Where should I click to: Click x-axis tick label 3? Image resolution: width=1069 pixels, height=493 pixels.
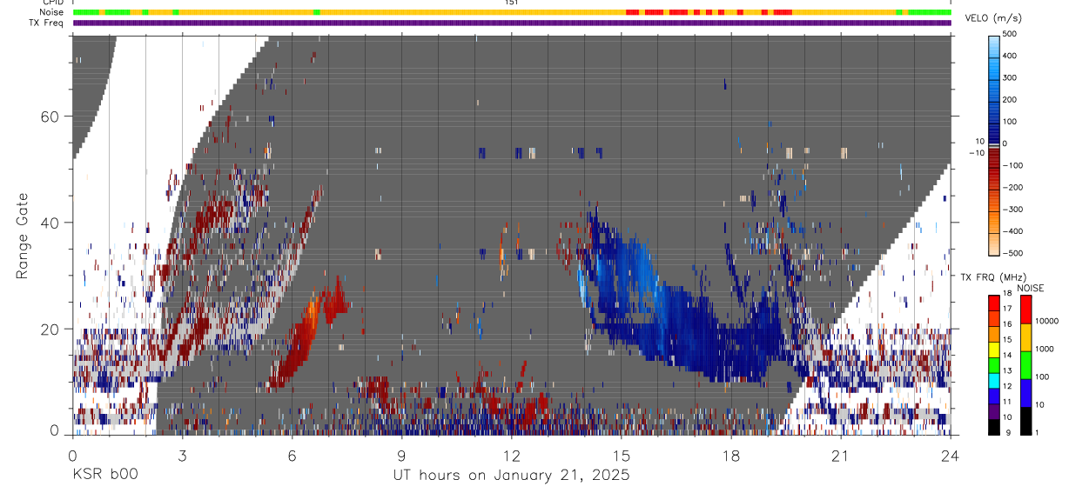183,455
